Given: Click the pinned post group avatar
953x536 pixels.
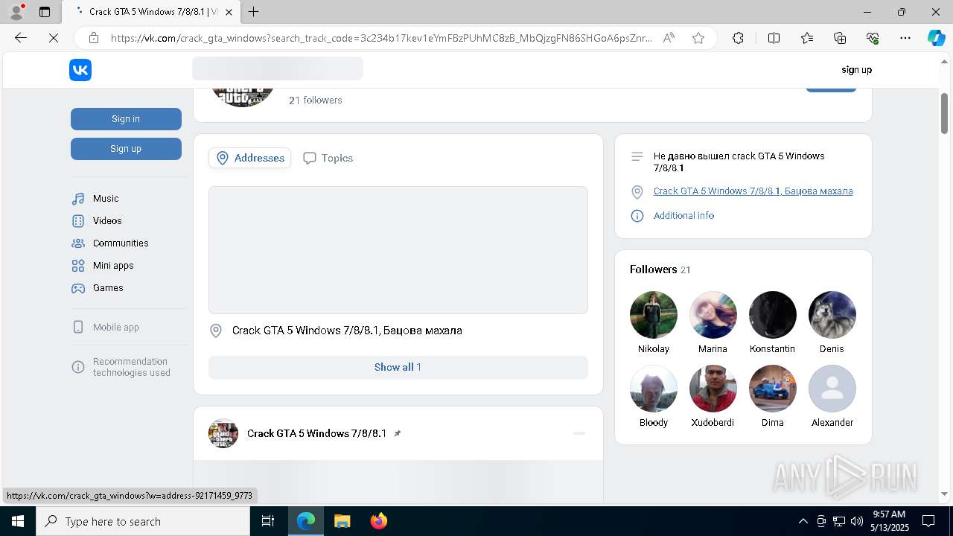Looking at the screenshot, I should pyautogui.click(x=223, y=433).
